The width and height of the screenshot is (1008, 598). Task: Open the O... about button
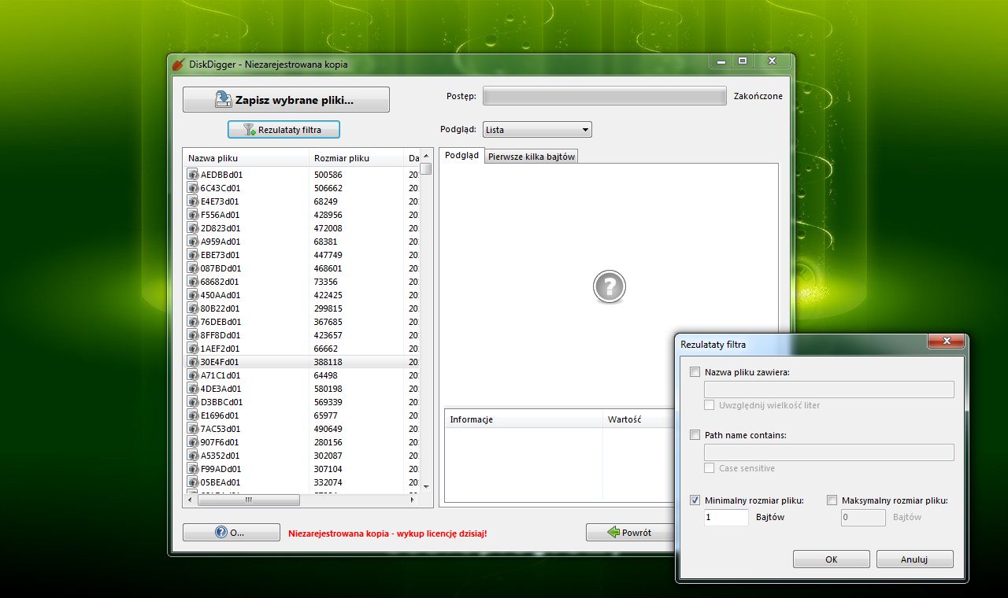click(x=232, y=533)
